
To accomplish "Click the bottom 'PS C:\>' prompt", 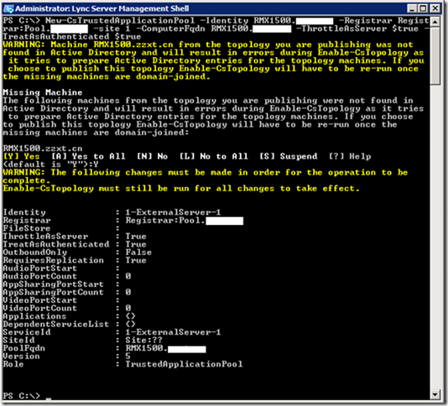I will 22,396.
